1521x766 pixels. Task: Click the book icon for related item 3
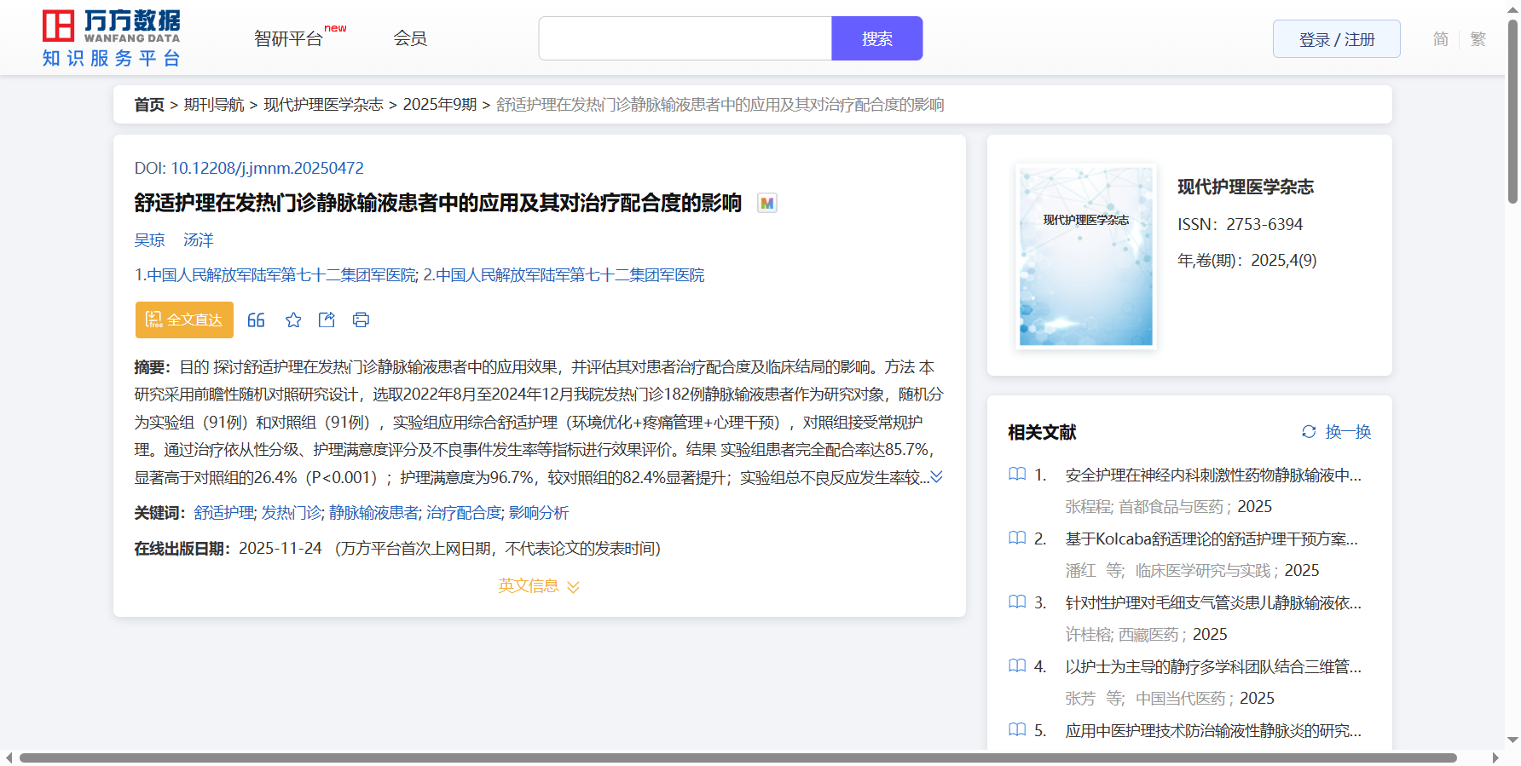click(1017, 602)
